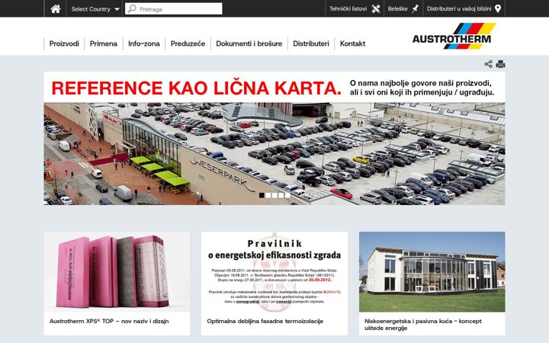Image resolution: width=549 pixels, height=343 pixels.
Task: Click the magnifying glass search icon
Action: [132, 8]
